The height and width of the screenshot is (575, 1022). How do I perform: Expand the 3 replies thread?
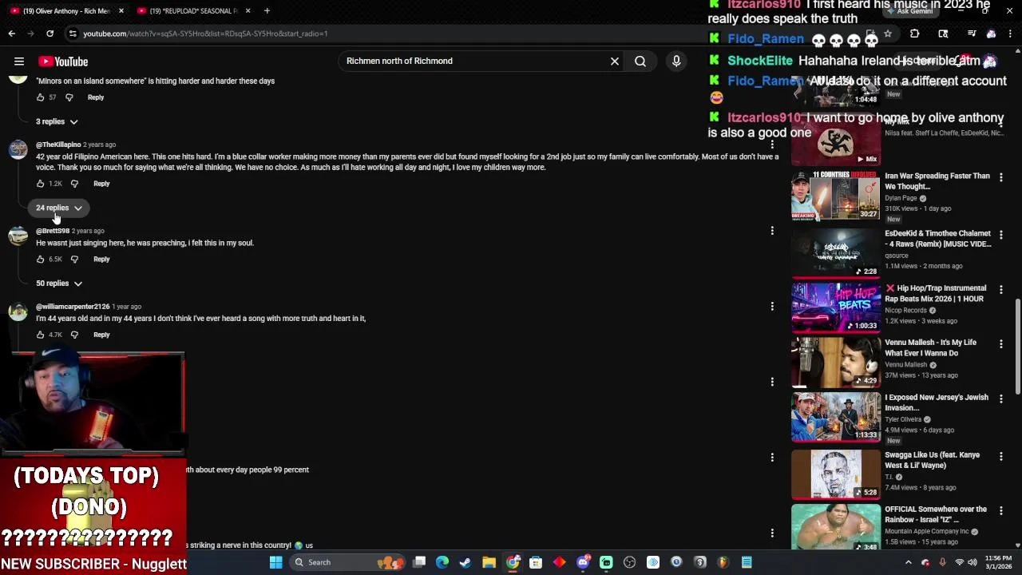(x=57, y=121)
